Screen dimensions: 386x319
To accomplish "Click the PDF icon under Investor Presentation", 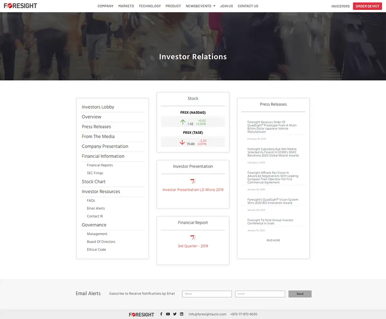I will pyautogui.click(x=193, y=181).
